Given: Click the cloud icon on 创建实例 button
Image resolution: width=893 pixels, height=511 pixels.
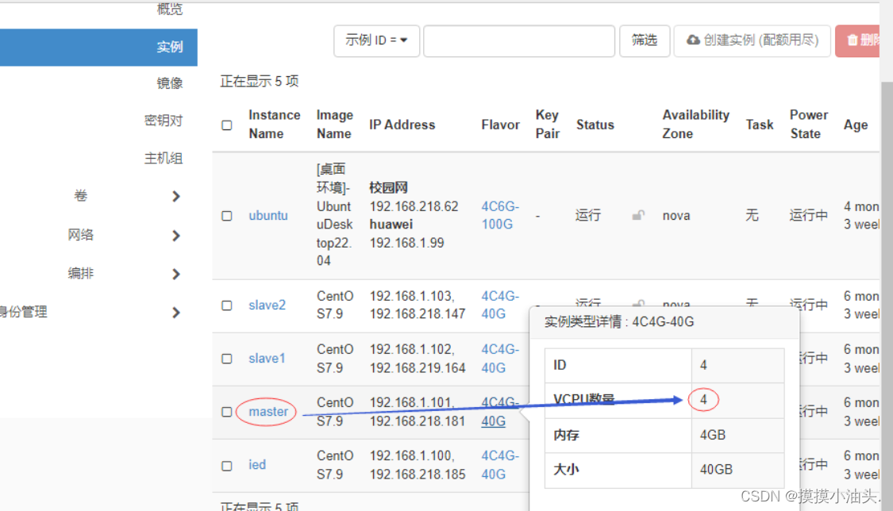Looking at the screenshot, I should (694, 40).
